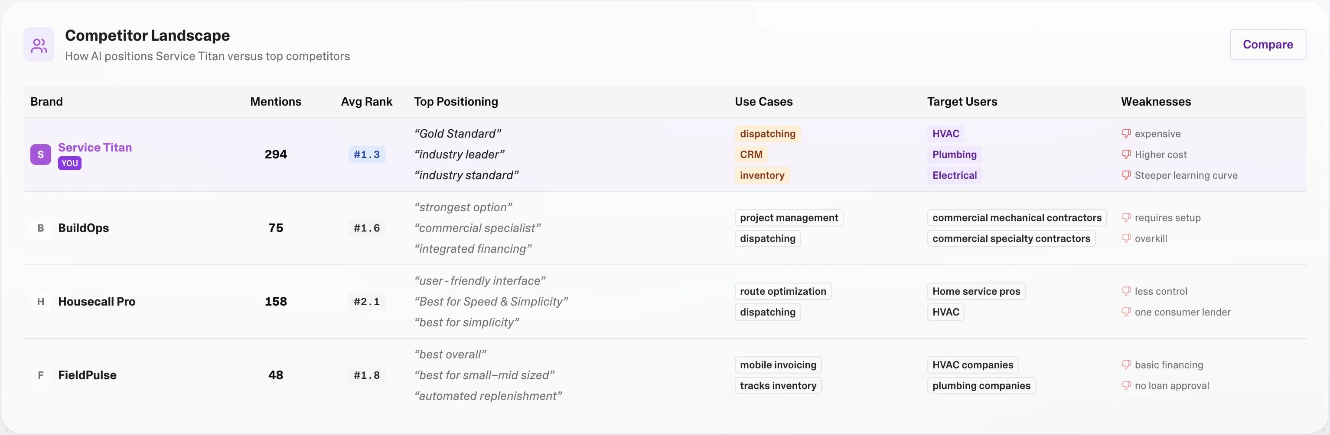Click thumbs-down icon beside 'basic financing'
Image resolution: width=1330 pixels, height=435 pixels.
click(x=1126, y=365)
